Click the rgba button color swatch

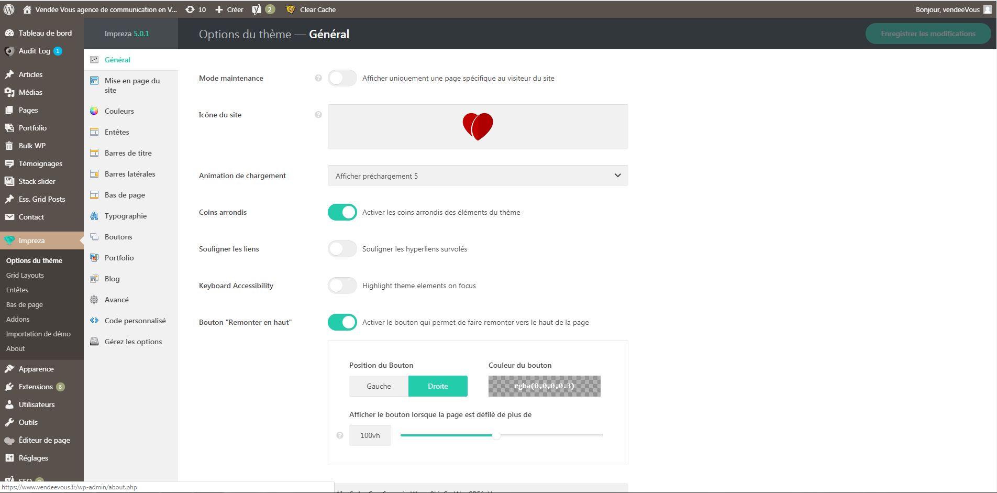tap(544, 386)
